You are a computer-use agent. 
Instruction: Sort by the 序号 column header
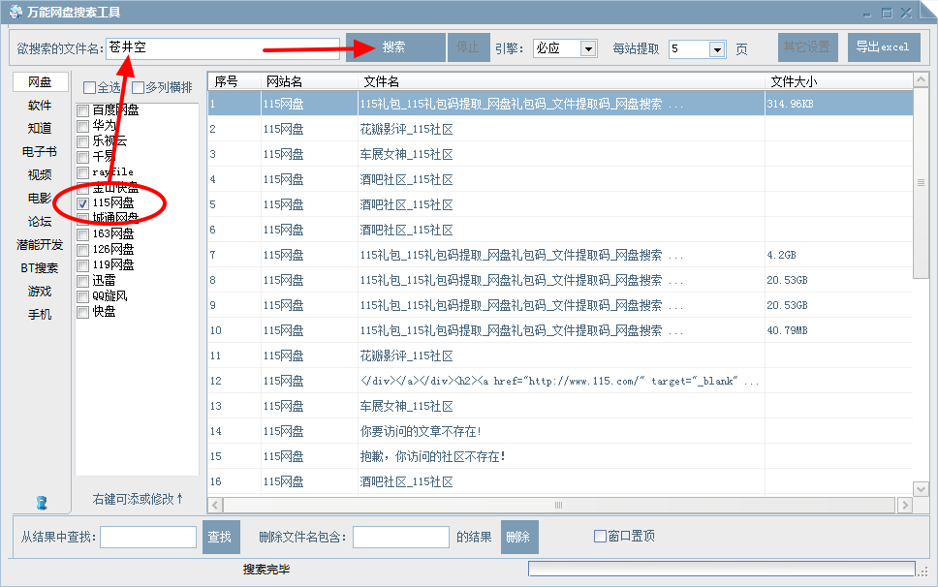234,81
